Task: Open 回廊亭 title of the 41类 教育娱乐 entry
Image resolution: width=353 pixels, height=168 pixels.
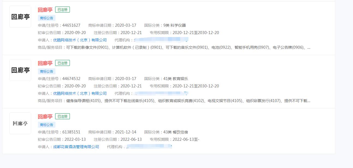Action: coord(45,63)
